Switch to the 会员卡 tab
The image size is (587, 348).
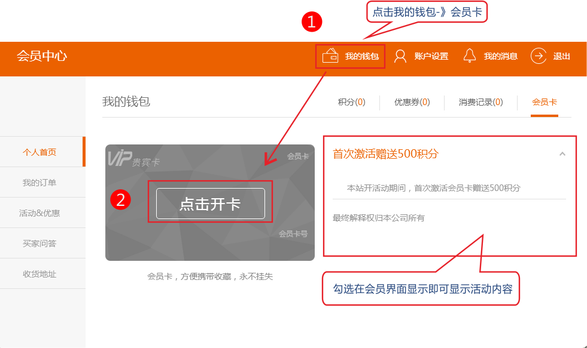[x=544, y=102]
